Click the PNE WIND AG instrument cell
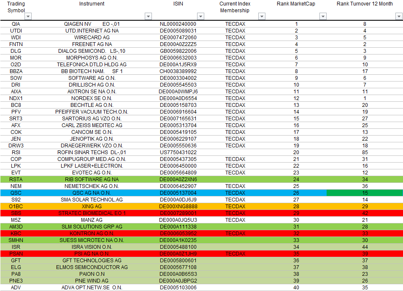The width and height of the screenshot is (403, 291). click(x=92, y=280)
